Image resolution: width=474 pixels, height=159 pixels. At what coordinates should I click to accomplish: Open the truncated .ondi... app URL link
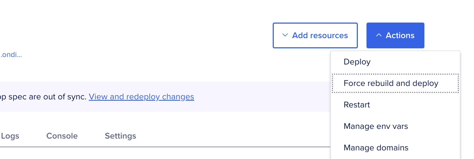tap(11, 55)
